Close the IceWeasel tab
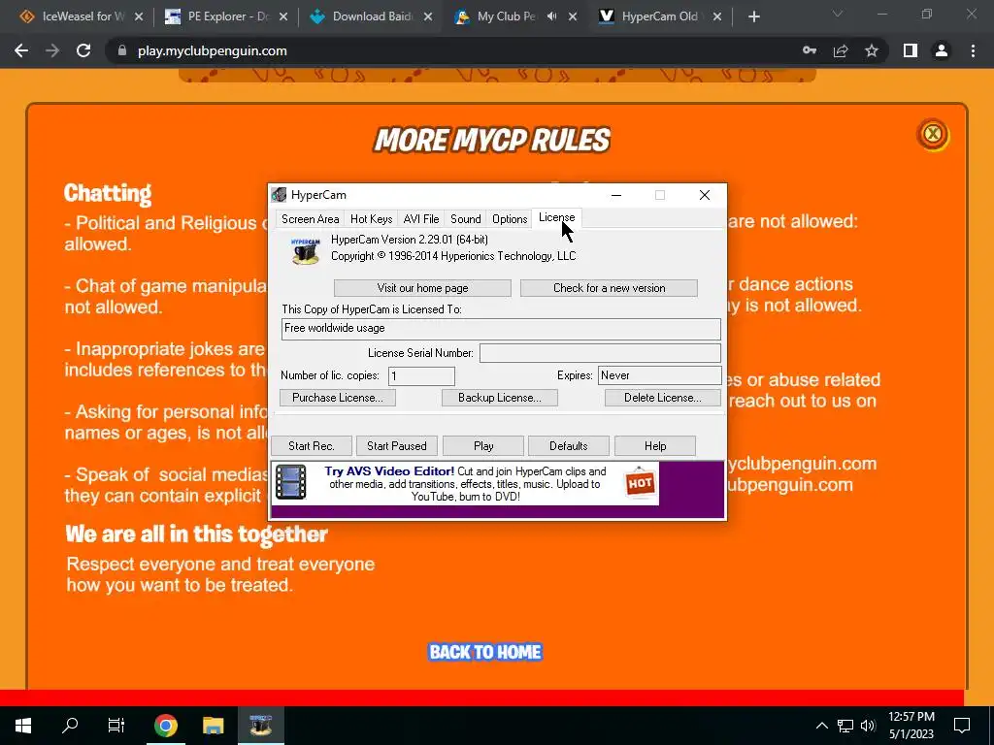The height and width of the screenshot is (745, 994). click(x=139, y=17)
